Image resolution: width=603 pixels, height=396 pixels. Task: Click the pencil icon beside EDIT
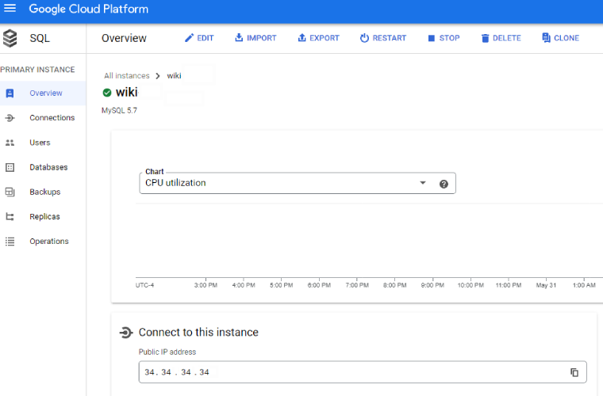click(x=189, y=38)
